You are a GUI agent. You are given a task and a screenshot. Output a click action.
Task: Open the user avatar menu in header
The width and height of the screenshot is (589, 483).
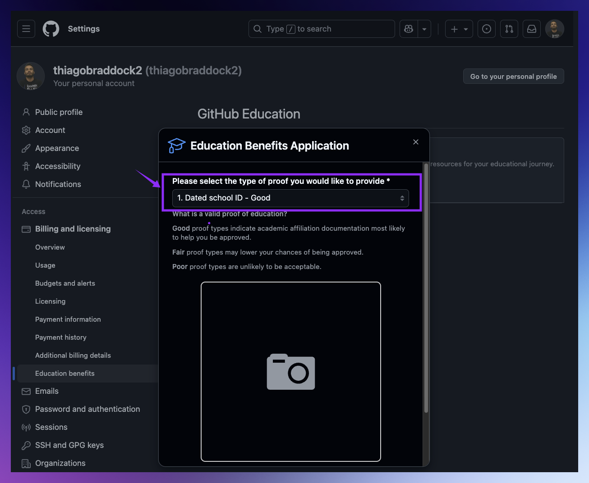pos(555,29)
